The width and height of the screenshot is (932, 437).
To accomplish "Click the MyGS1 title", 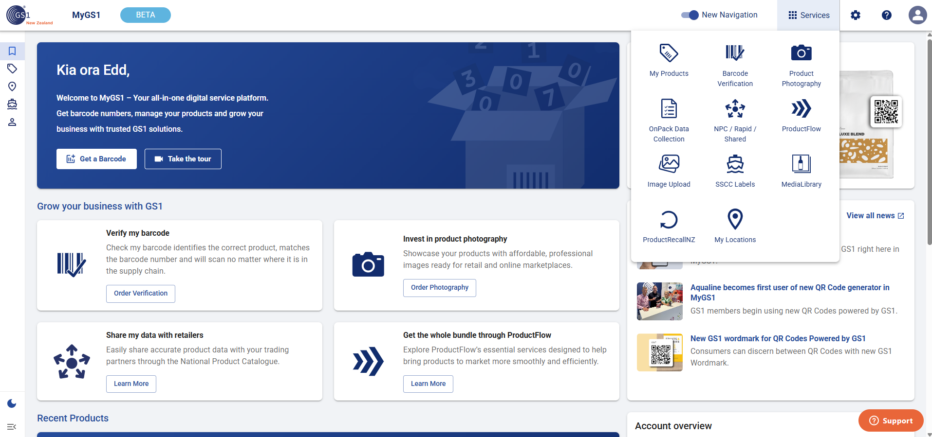I will (x=86, y=15).
